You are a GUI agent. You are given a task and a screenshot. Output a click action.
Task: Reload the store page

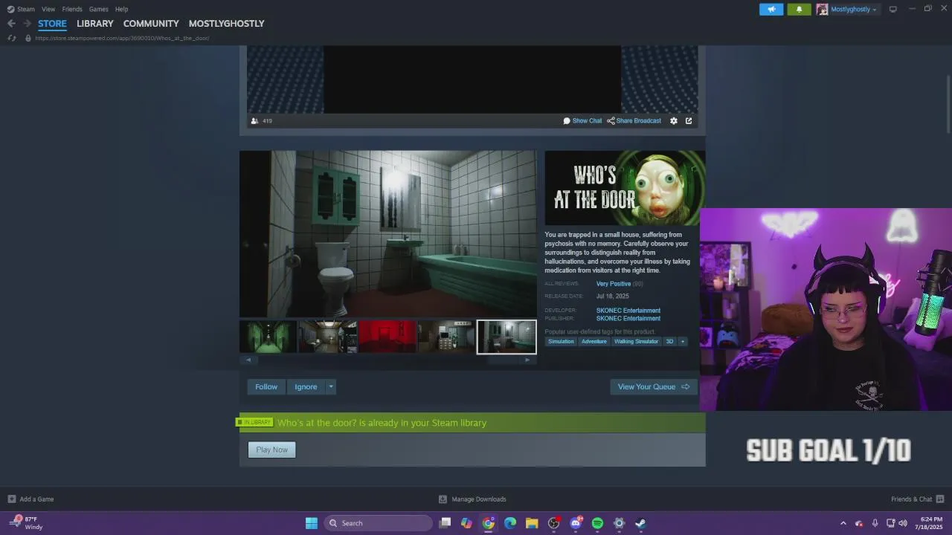point(11,38)
